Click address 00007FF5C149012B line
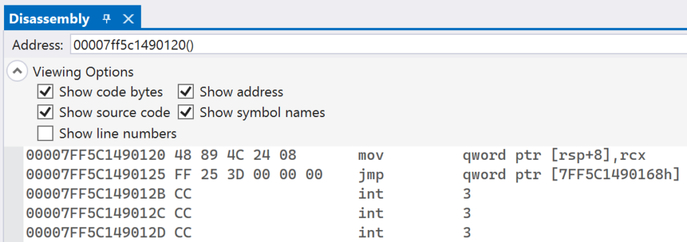Screen dimensions: 687x242 [354, 193]
